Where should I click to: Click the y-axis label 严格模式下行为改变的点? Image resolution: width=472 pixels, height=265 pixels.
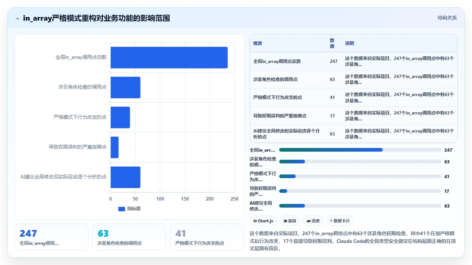80,117
